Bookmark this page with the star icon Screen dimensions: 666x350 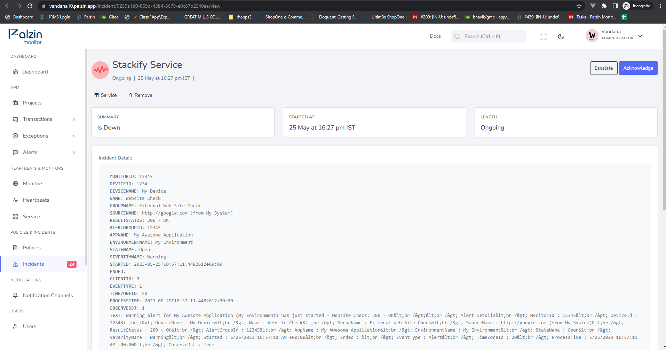[579, 6]
